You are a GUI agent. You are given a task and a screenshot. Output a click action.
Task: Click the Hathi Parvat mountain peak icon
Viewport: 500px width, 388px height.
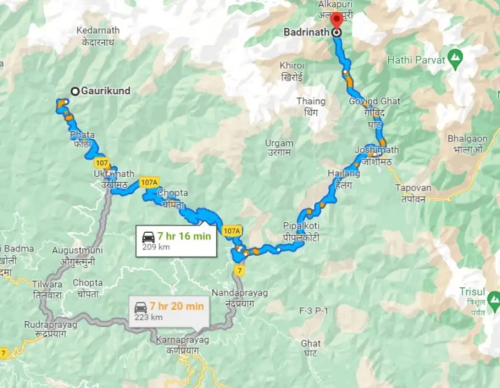(x=455, y=60)
